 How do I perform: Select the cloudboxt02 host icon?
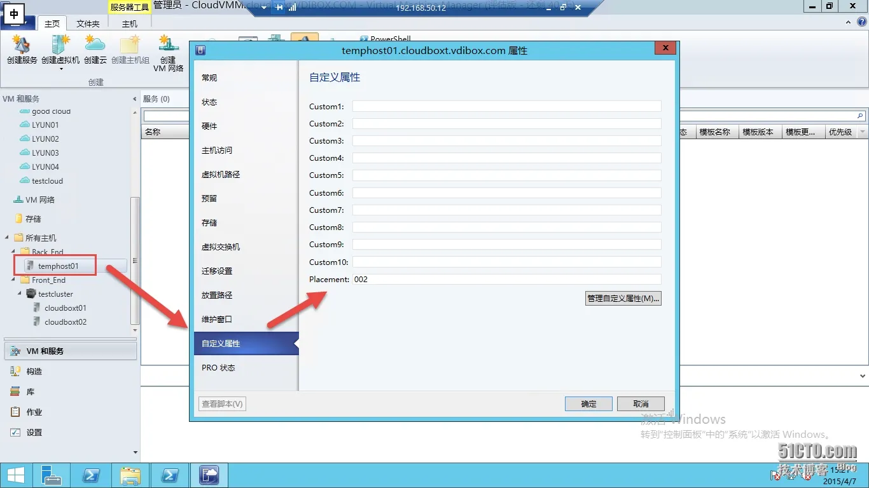tap(38, 322)
